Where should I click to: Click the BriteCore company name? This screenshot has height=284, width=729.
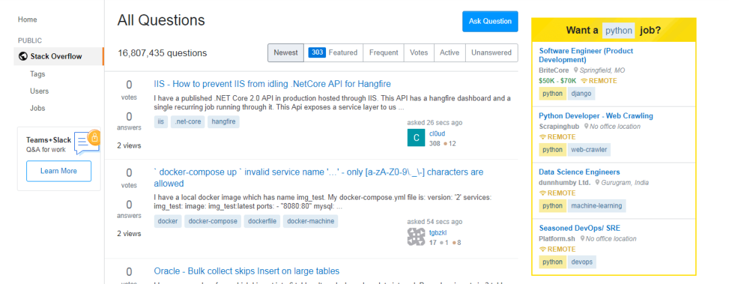554,71
